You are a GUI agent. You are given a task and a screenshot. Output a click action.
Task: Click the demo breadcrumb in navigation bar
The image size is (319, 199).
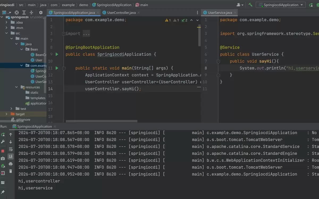coord(83,5)
